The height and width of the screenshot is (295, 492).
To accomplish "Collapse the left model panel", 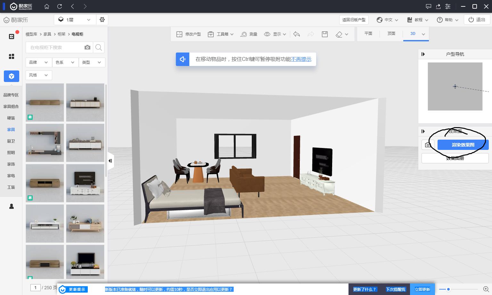I will click(110, 161).
